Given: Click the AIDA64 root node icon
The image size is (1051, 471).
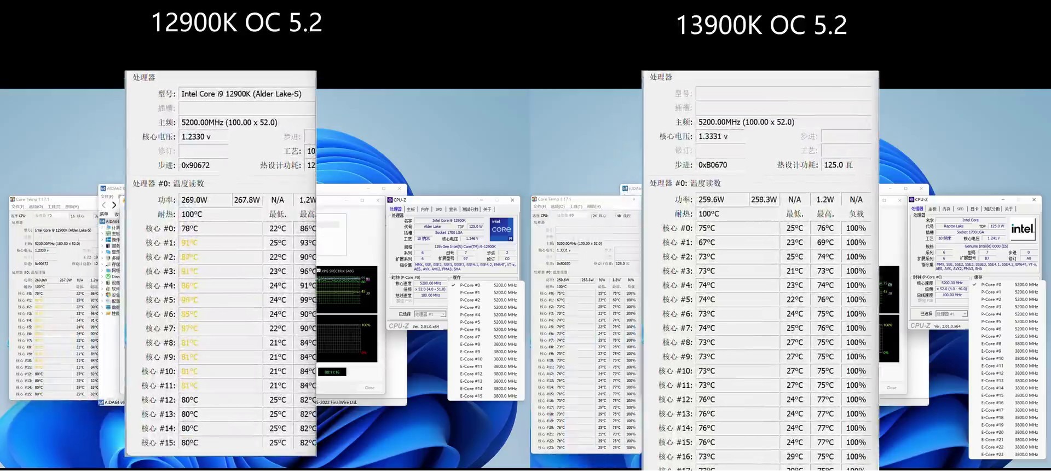Looking at the screenshot, I should click(102, 221).
